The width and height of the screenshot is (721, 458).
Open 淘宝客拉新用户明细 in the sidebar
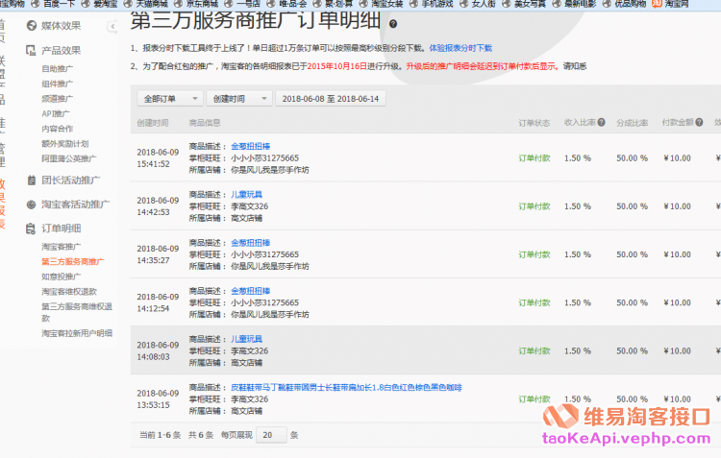(77, 333)
